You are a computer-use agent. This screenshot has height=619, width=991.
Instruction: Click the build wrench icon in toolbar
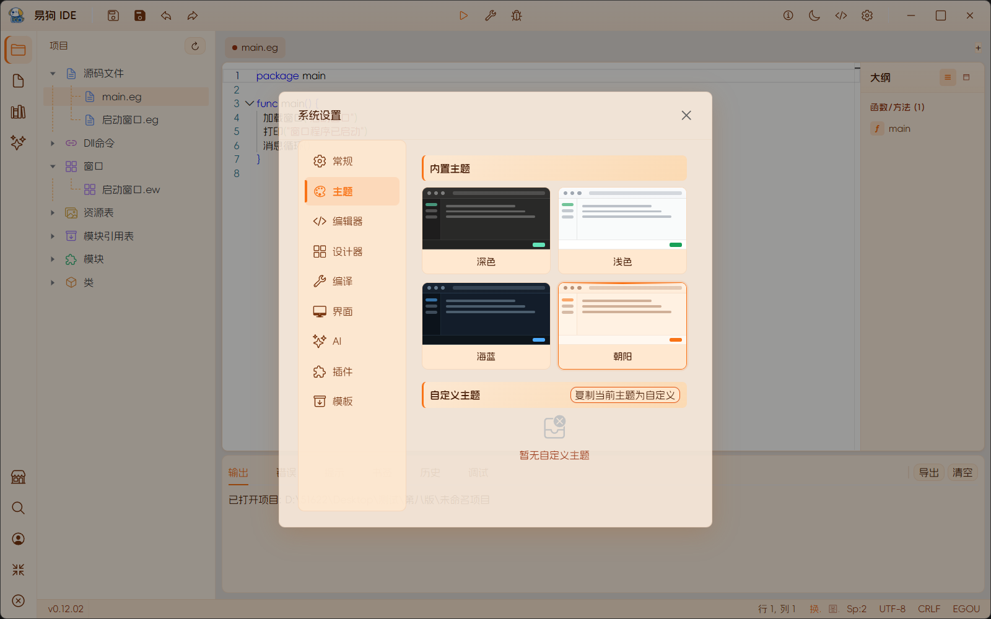(x=490, y=15)
